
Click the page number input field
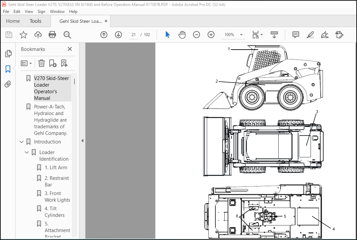click(x=133, y=35)
